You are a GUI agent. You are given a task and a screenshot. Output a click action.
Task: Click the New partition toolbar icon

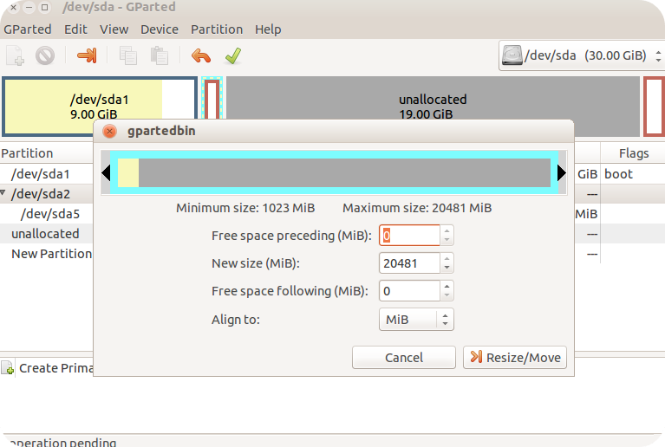(16, 55)
